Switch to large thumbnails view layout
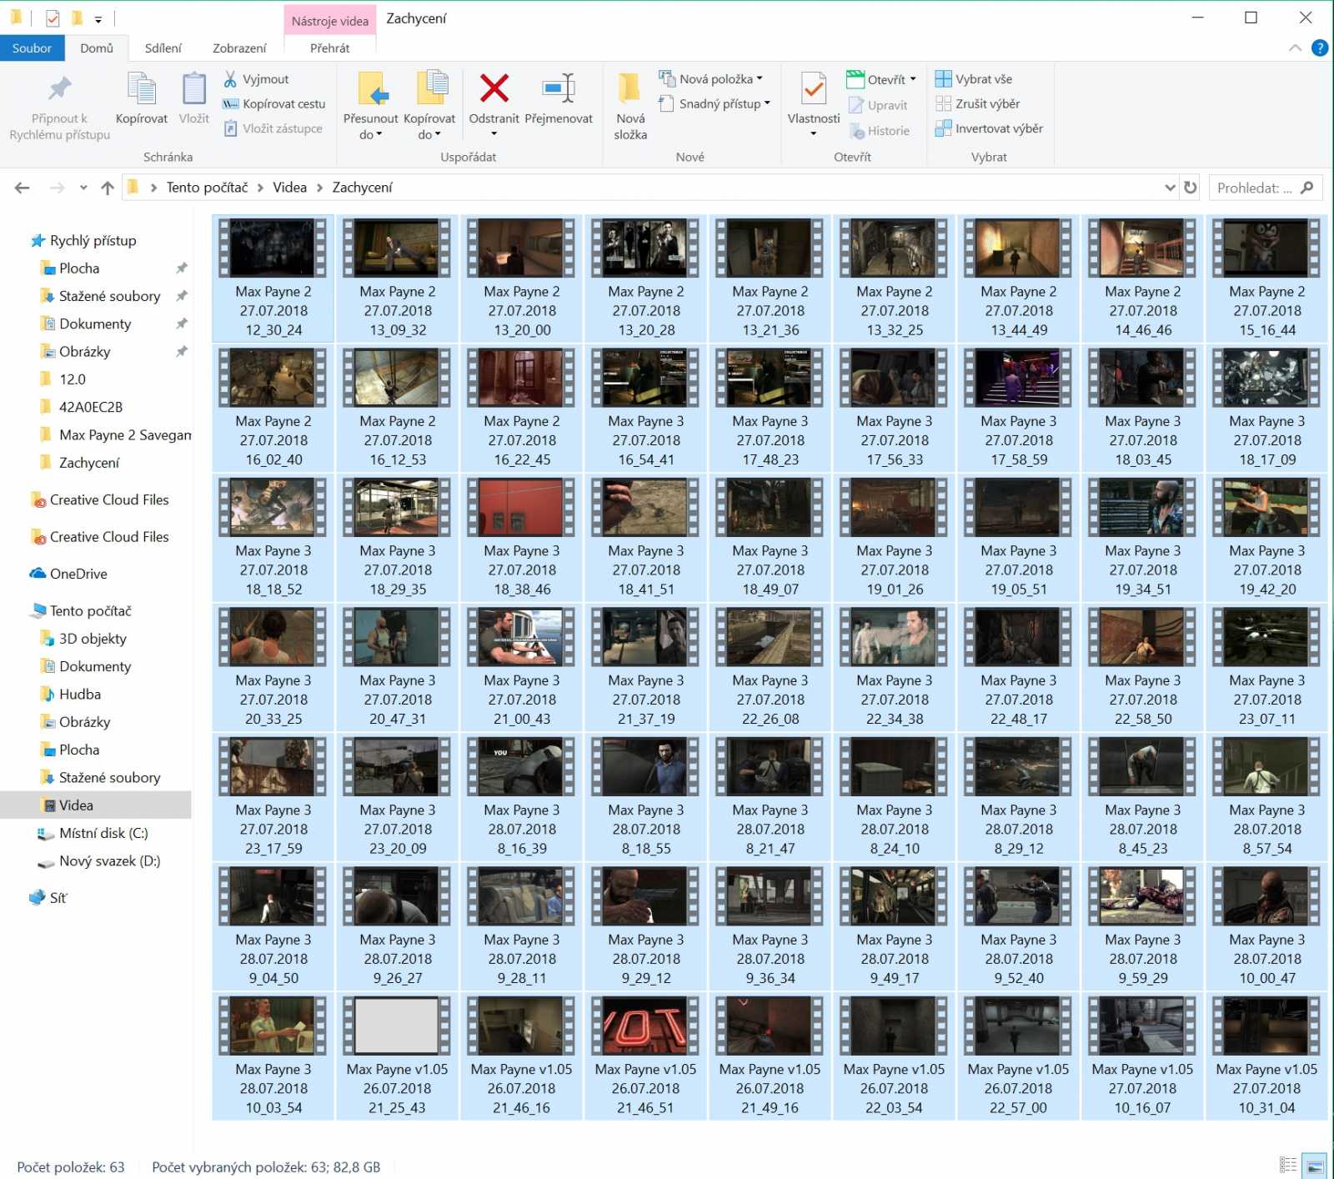1334x1179 pixels. pos(1314,1165)
